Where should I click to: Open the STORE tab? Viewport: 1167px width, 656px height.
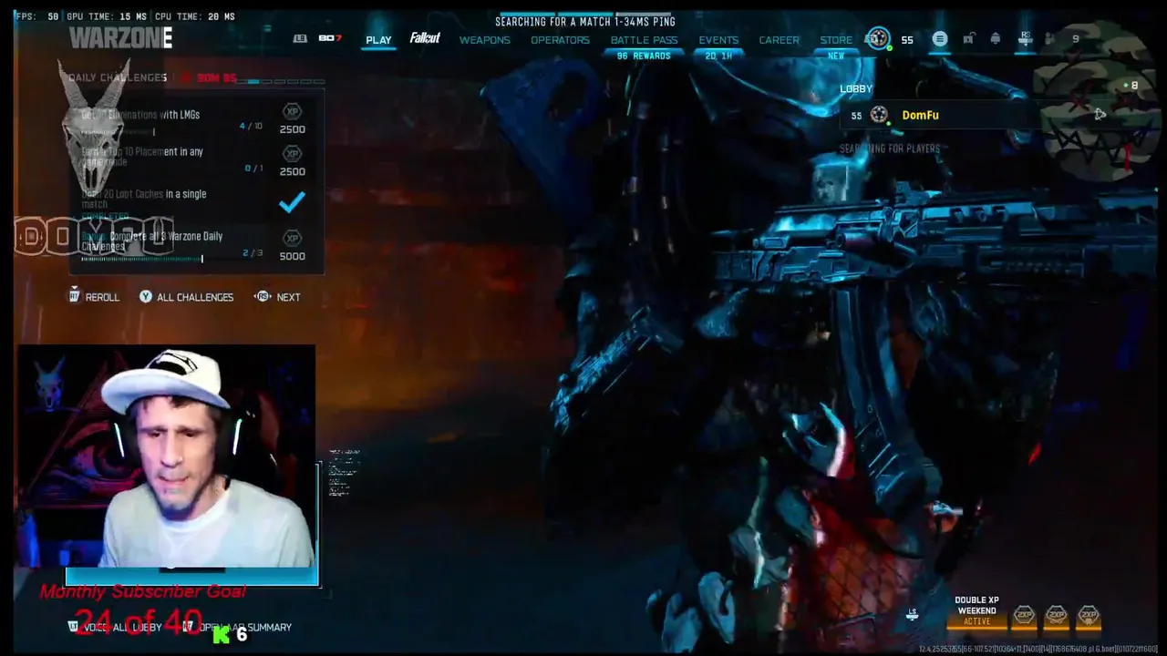836,40
